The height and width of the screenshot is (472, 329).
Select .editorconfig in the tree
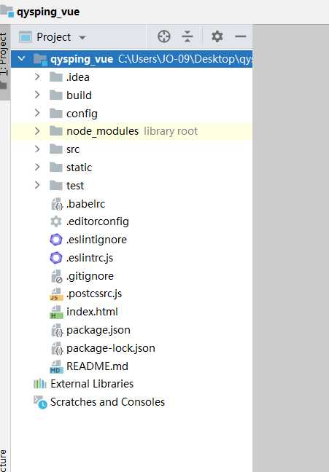pos(98,221)
